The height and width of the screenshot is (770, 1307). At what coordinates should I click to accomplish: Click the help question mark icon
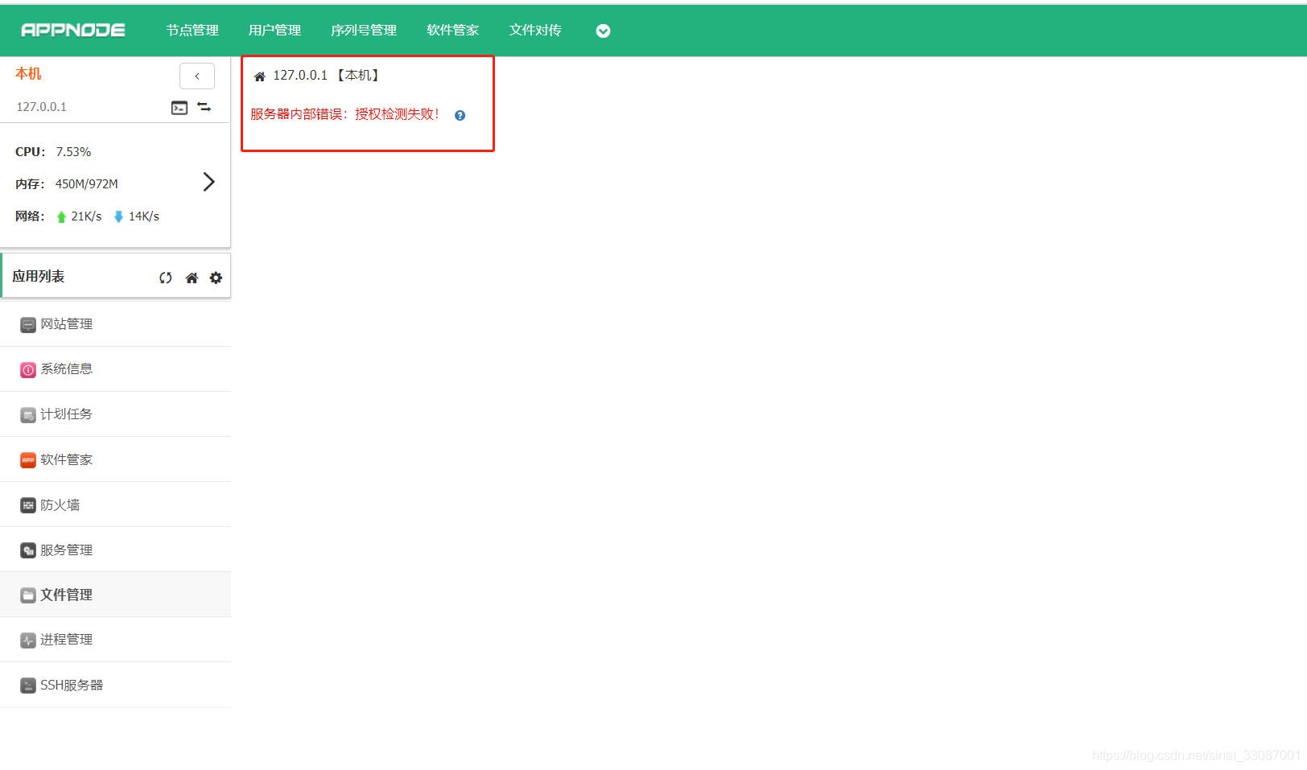[x=460, y=116]
